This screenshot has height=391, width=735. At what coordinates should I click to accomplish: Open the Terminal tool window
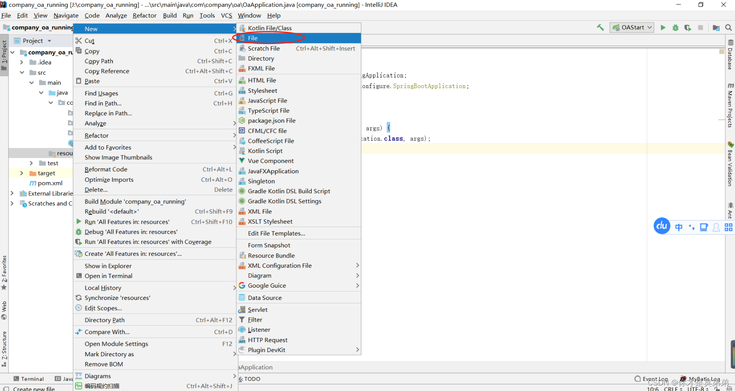[28, 379]
